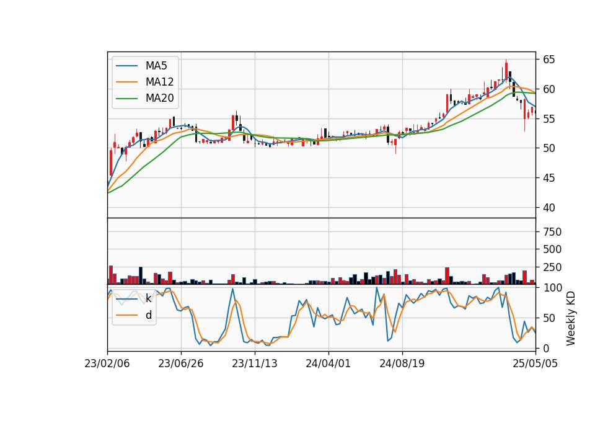595x428 pixels.
Task: Click the price axis value 60
Action: click(x=549, y=89)
